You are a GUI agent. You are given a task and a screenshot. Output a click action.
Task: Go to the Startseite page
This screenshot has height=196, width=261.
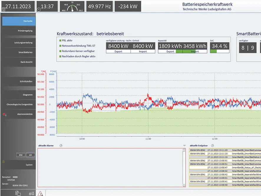coord(19,21)
